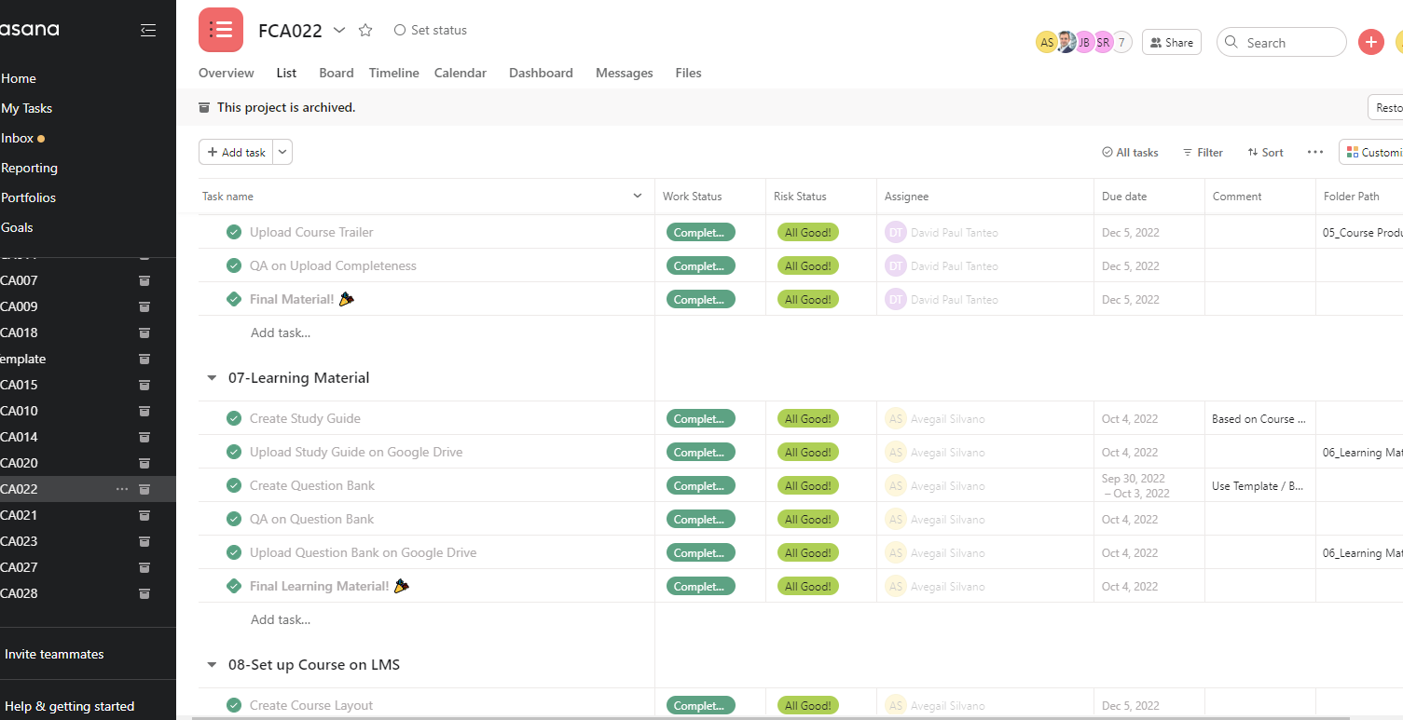
Task: Toggle completion check for Upload Course Trailer
Action: [x=234, y=232]
